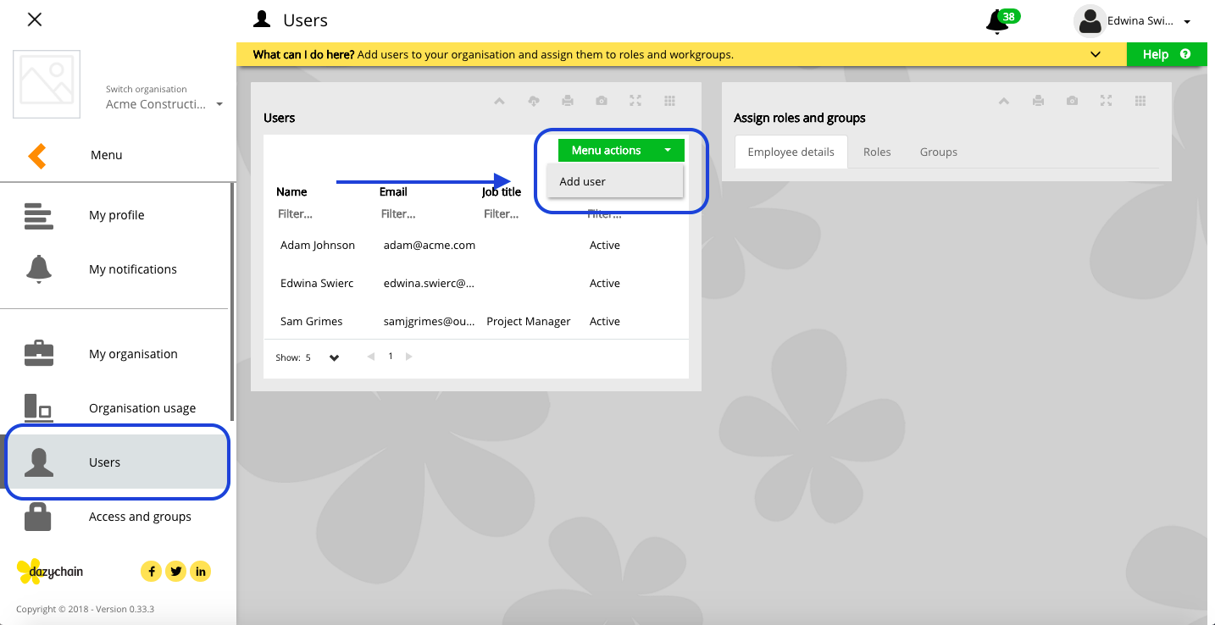Click the adam@acme.com email cell
Screen dimensions: 1215x625
pyautogui.click(x=429, y=245)
